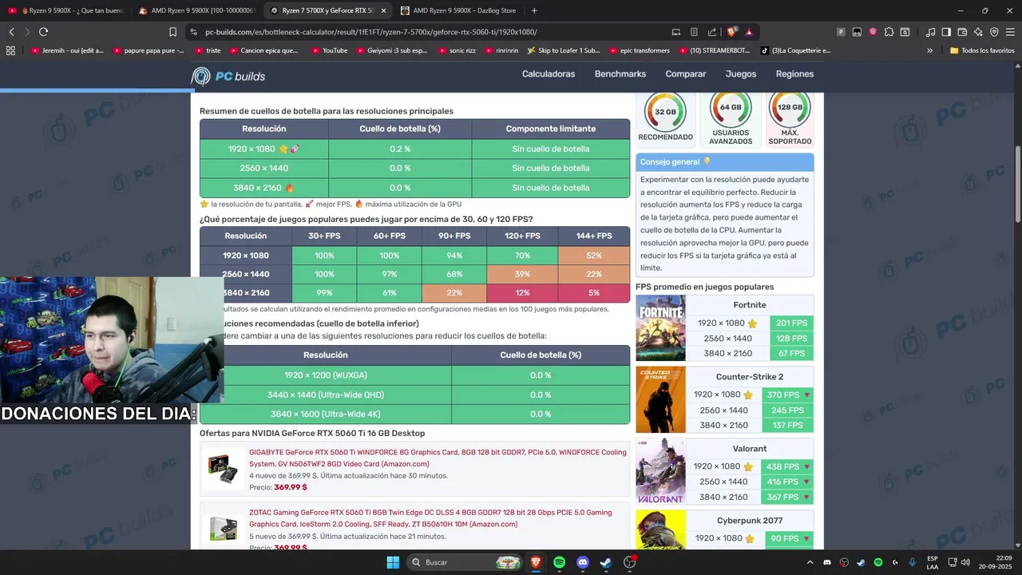Open the extensions puzzle icon

pos(889,32)
